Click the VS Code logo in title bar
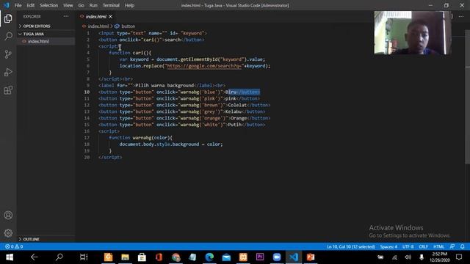 (x=7, y=5)
